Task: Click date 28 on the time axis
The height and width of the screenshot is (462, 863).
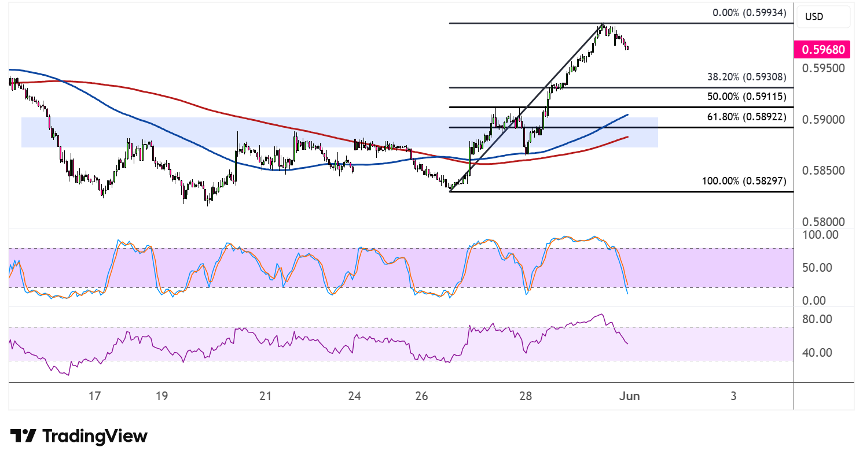Action: click(x=525, y=397)
